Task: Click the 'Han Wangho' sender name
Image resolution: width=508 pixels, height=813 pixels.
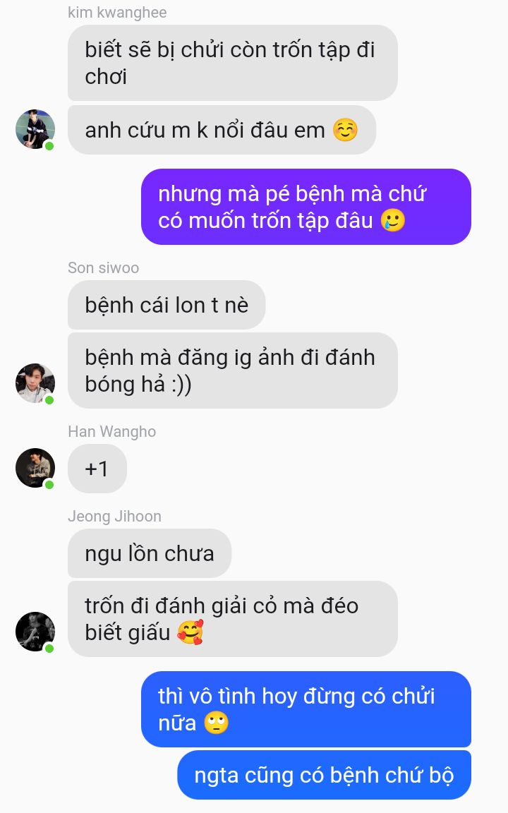Action: pyautogui.click(x=111, y=432)
